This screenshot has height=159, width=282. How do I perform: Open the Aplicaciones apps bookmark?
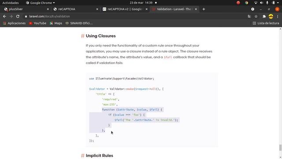pos(14,23)
